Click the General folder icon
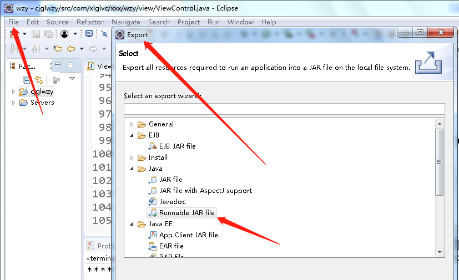 click(x=142, y=124)
